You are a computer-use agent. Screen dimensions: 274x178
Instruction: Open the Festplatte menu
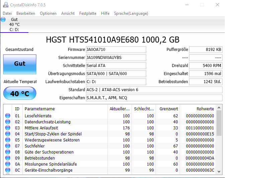click(x=88, y=13)
